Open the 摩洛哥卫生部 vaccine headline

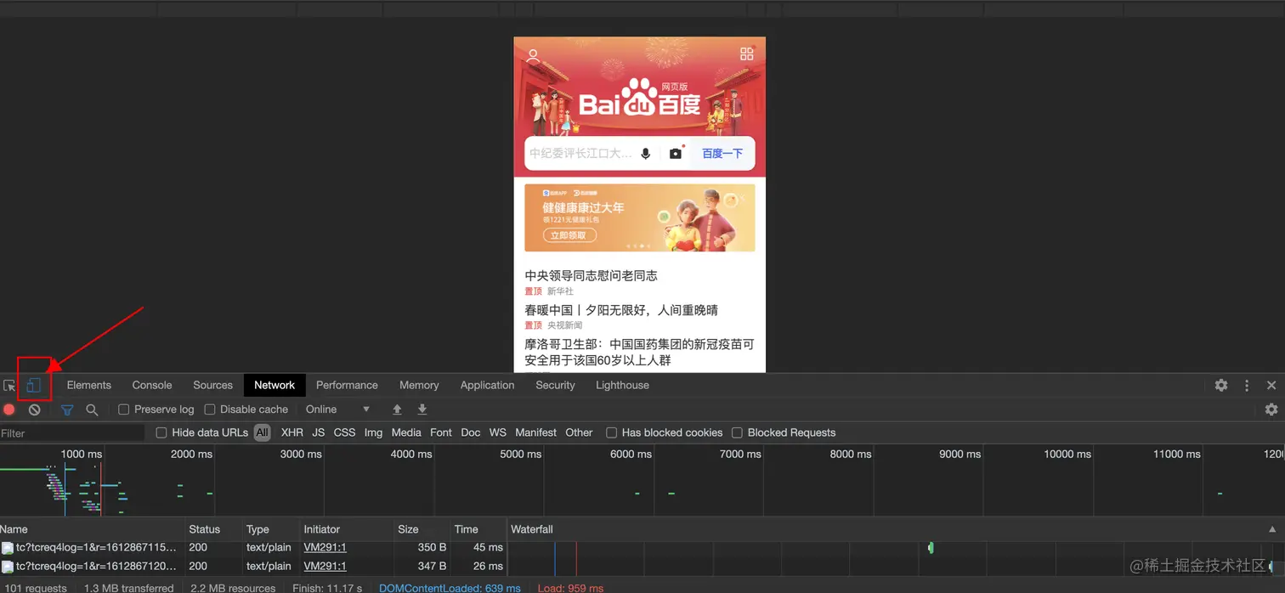[639, 353]
